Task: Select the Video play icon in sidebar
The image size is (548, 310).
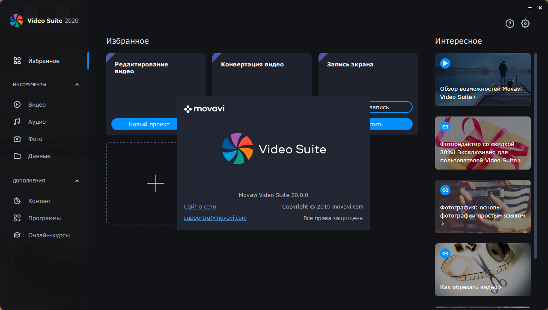Action: click(17, 104)
